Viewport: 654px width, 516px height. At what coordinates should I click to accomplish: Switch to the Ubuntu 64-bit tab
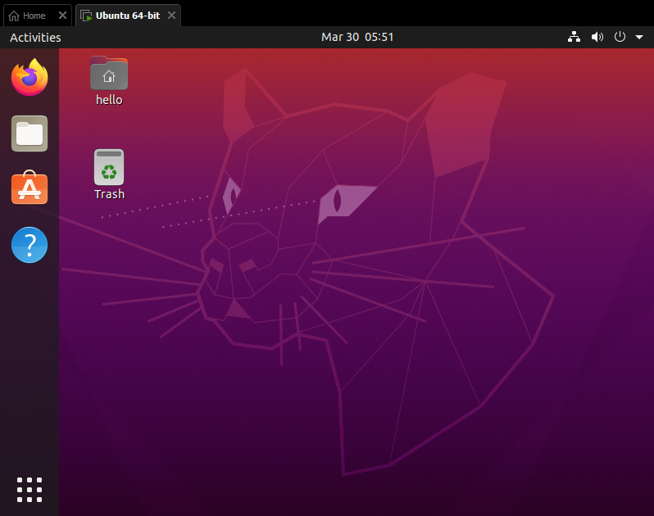pos(128,16)
